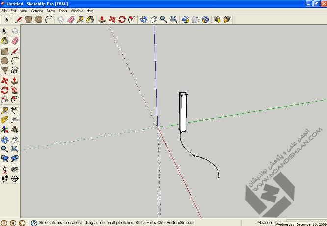The width and height of the screenshot is (327, 226).
Task: Open the Window menu
Action: (77, 10)
